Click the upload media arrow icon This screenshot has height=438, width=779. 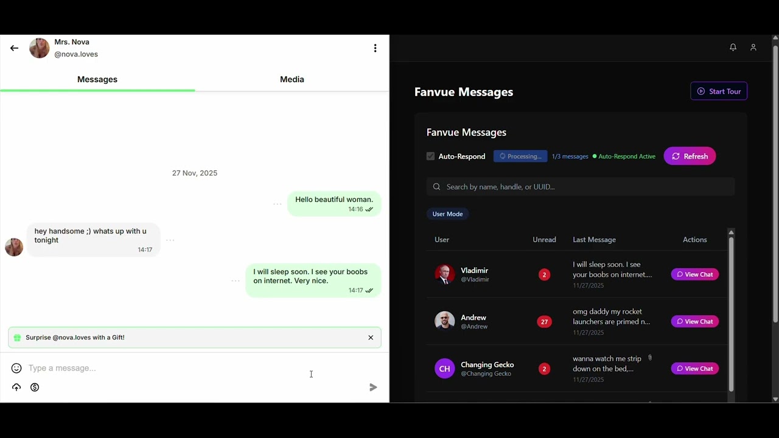pyautogui.click(x=16, y=387)
